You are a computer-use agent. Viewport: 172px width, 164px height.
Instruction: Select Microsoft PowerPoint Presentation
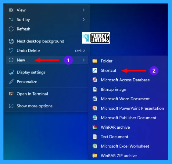pos(128,108)
